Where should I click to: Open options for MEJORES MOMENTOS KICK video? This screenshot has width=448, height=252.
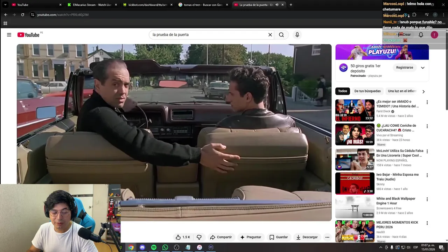(427, 223)
